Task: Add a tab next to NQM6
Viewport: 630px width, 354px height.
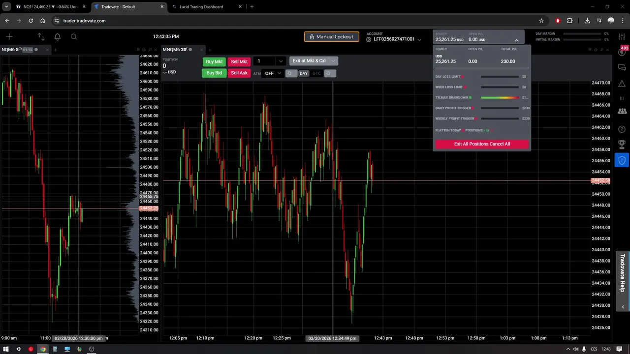Action: tap(55, 50)
